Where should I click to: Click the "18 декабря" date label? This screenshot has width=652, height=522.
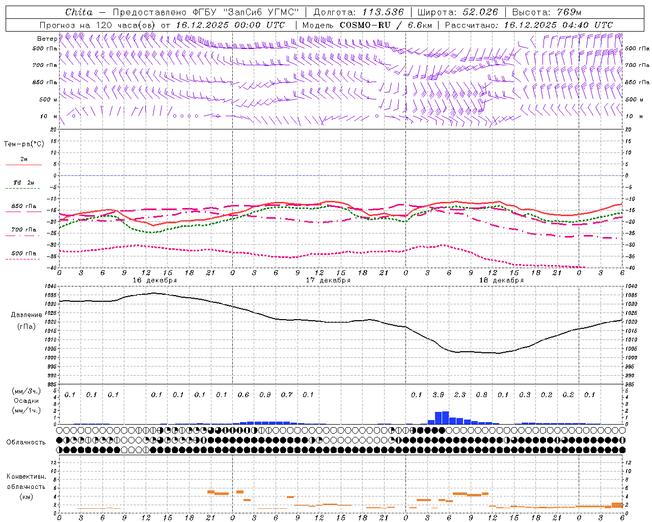501,280
